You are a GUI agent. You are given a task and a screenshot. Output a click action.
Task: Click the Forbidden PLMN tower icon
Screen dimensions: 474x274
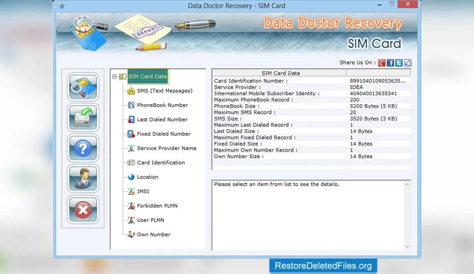pos(131,206)
